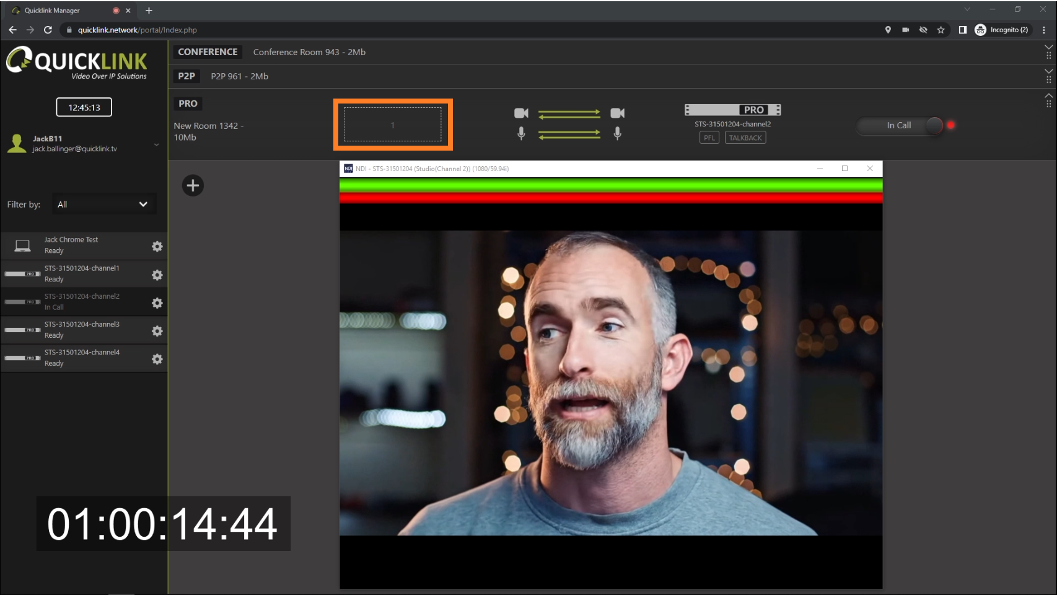Image resolution: width=1057 pixels, height=595 pixels.
Task: Click the empty slot 1 drop area
Action: pyautogui.click(x=392, y=125)
